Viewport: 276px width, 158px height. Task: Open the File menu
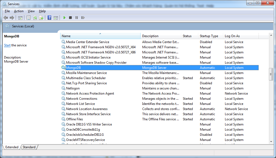click(7, 11)
